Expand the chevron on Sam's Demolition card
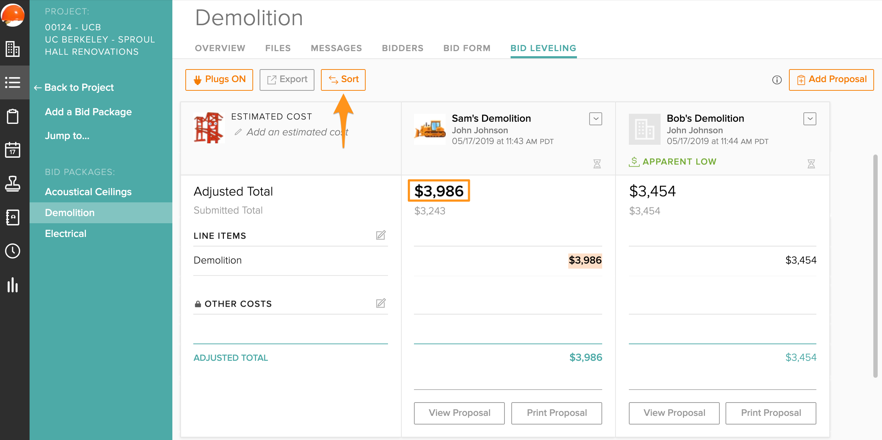The image size is (882, 440). click(x=595, y=118)
